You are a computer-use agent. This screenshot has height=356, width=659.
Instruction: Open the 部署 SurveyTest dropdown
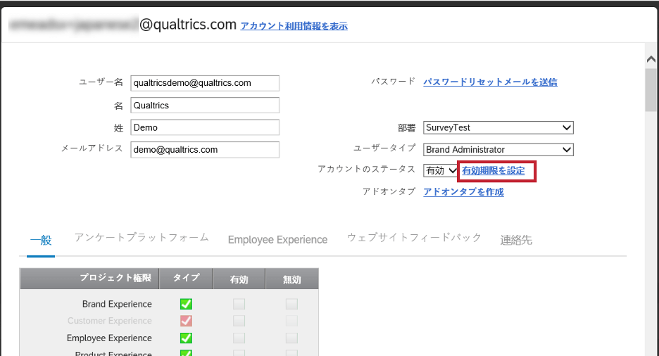coord(498,127)
